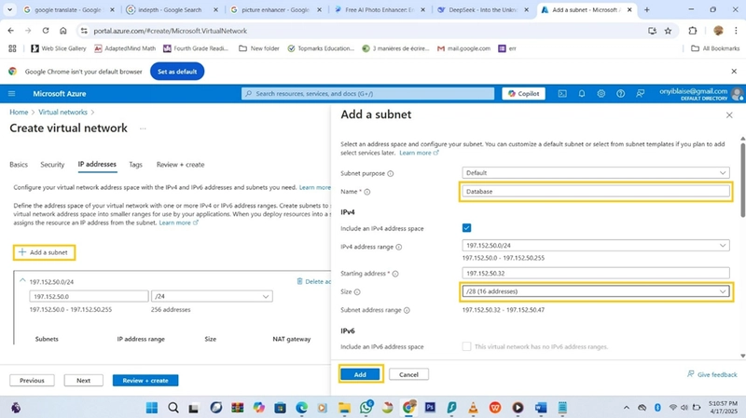Click info icon next to Name field

pyautogui.click(x=367, y=192)
